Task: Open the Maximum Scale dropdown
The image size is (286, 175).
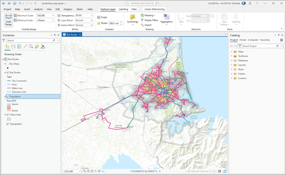Action: (x=53, y=16)
